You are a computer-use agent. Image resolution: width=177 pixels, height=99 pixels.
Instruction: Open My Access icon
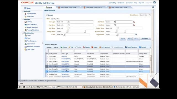(x=25, y=16)
